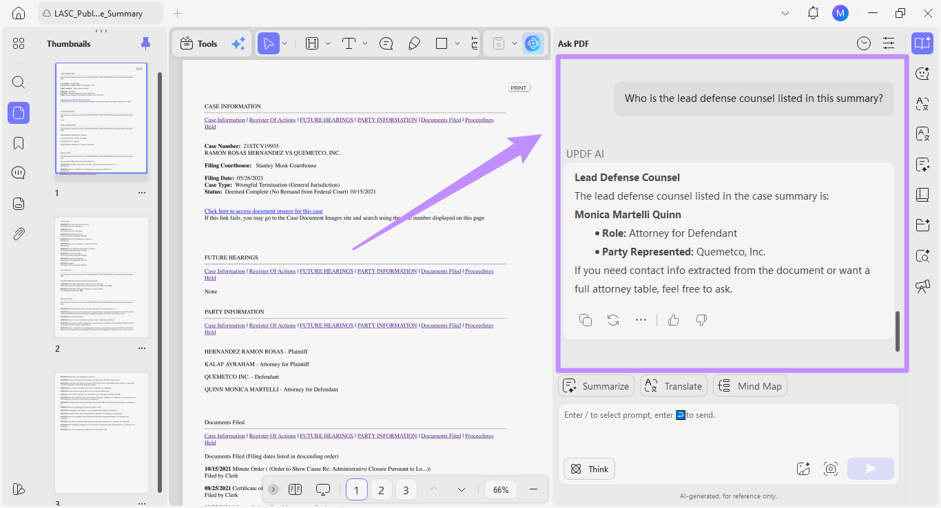
Task: Open options menu for thumbnail 2
Action: (x=142, y=348)
